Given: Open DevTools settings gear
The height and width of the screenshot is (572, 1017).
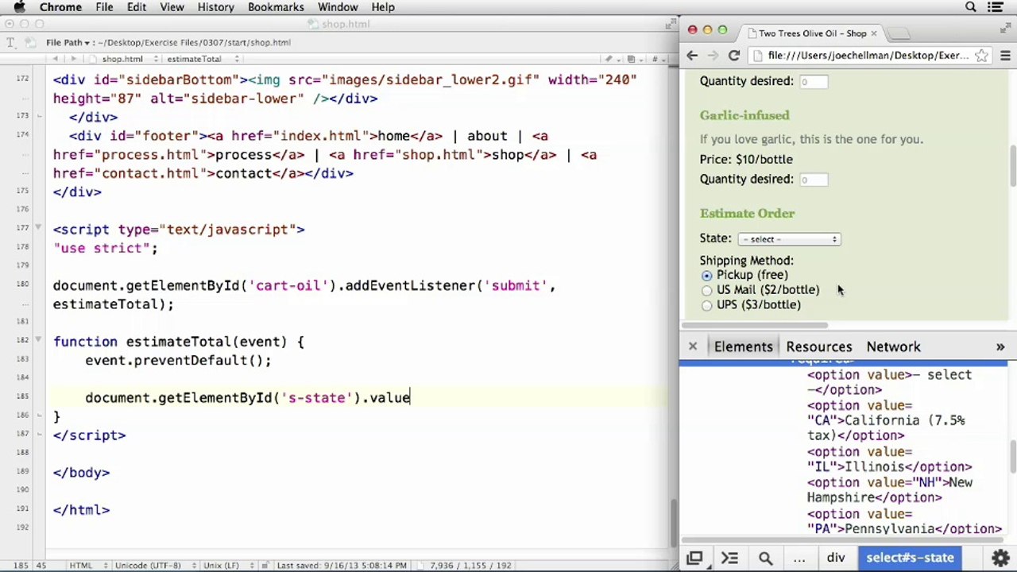Looking at the screenshot, I should tap(999, 558).
